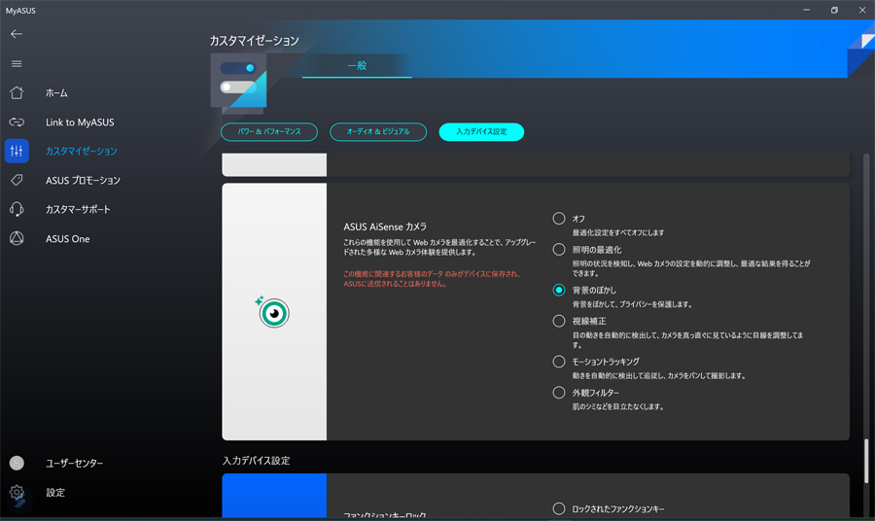The width and height of the screenshot is (875, 521).
Task: Switch to the 一般 tab
Action: click(357, 66)
